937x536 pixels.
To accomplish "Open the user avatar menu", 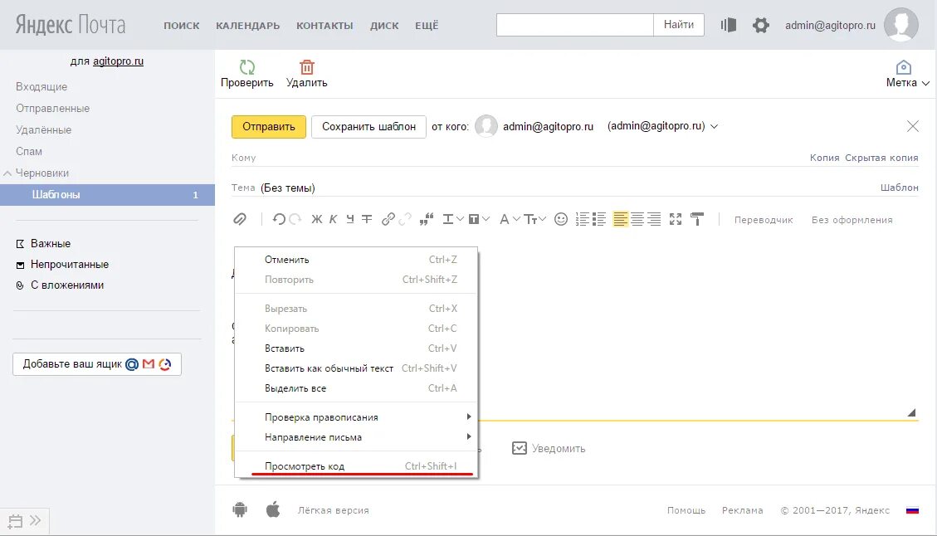I will pyautogui.click(x=900, y=25).
